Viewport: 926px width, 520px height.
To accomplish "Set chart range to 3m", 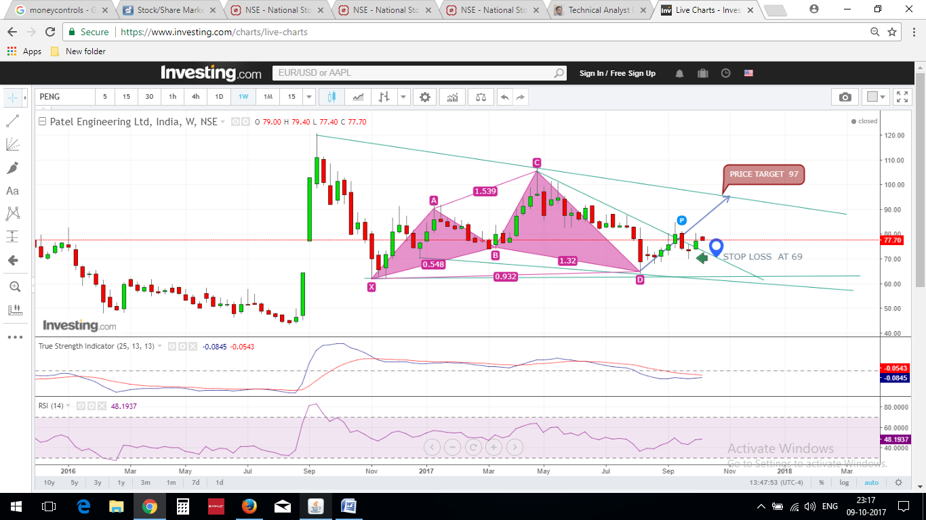I will pyautogui.click(x=146, y=483).
